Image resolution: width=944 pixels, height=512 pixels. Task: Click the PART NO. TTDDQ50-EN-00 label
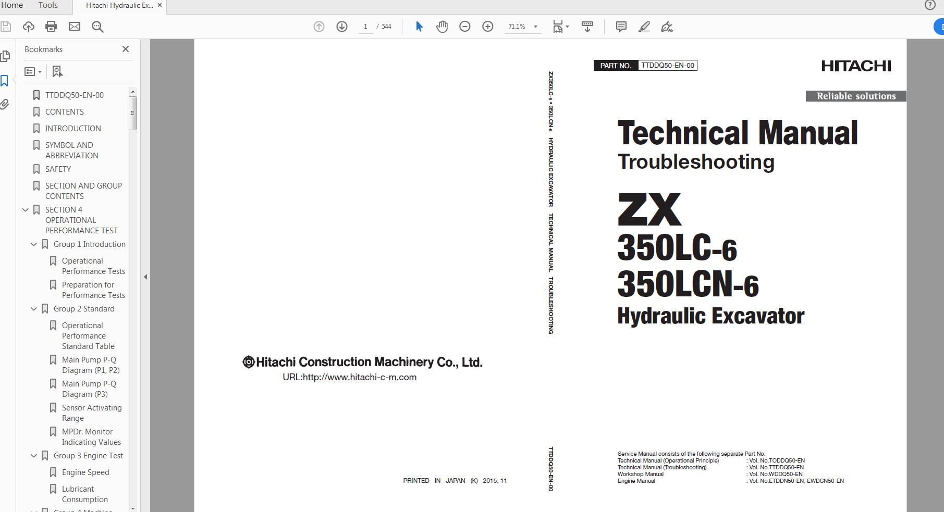[645, 66]
